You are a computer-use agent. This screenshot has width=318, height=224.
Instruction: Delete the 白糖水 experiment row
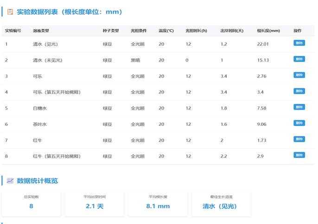click(x=299, y=107)
